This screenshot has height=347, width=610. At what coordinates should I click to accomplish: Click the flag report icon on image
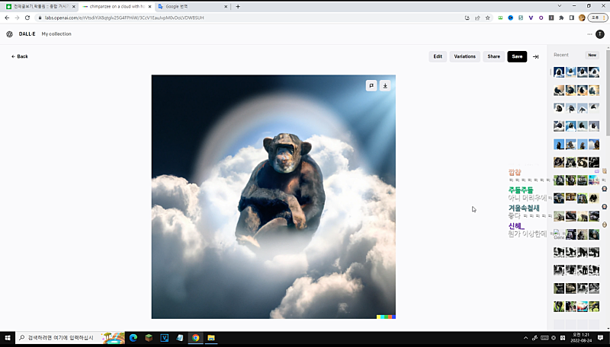[371, 86]
